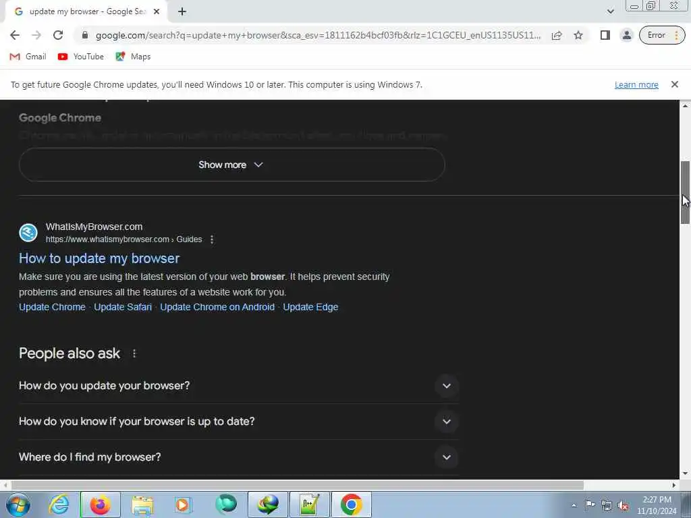The height and width of the screenshot is (518, 691).
Task: Open the Learn more link in infobar
Action: pyautogui.click(x=636, y=84)
